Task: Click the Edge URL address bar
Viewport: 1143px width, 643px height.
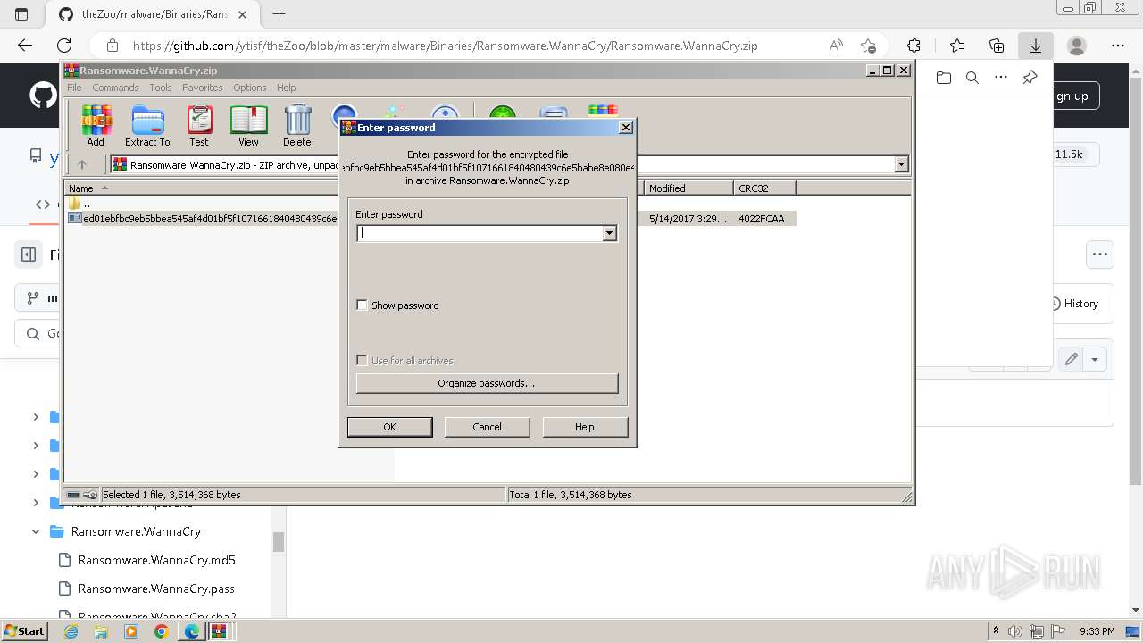Action: pyautogui.click(x=445, y=46)
